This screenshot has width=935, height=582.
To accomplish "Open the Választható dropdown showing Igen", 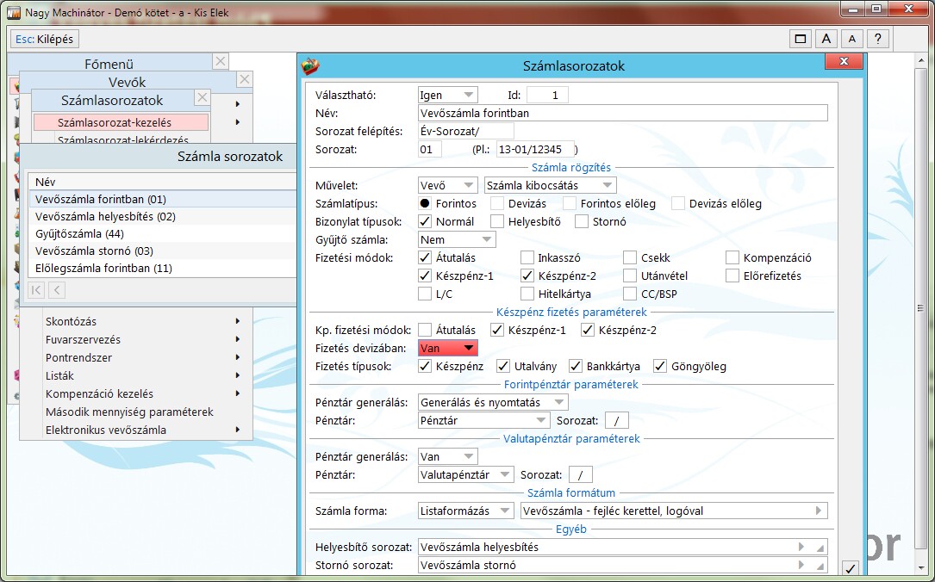I will click(x=446, y=95).
